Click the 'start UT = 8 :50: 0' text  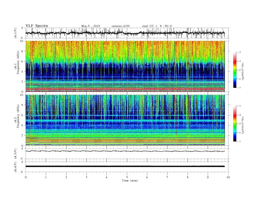pyautogui.click(x=157, y=26)
